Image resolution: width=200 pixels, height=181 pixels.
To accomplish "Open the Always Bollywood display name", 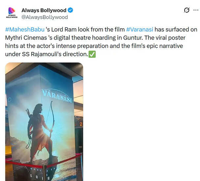I will click(x=44, y=10).
